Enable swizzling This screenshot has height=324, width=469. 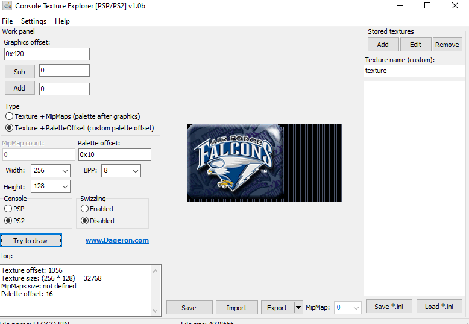(x=97, y=209)
